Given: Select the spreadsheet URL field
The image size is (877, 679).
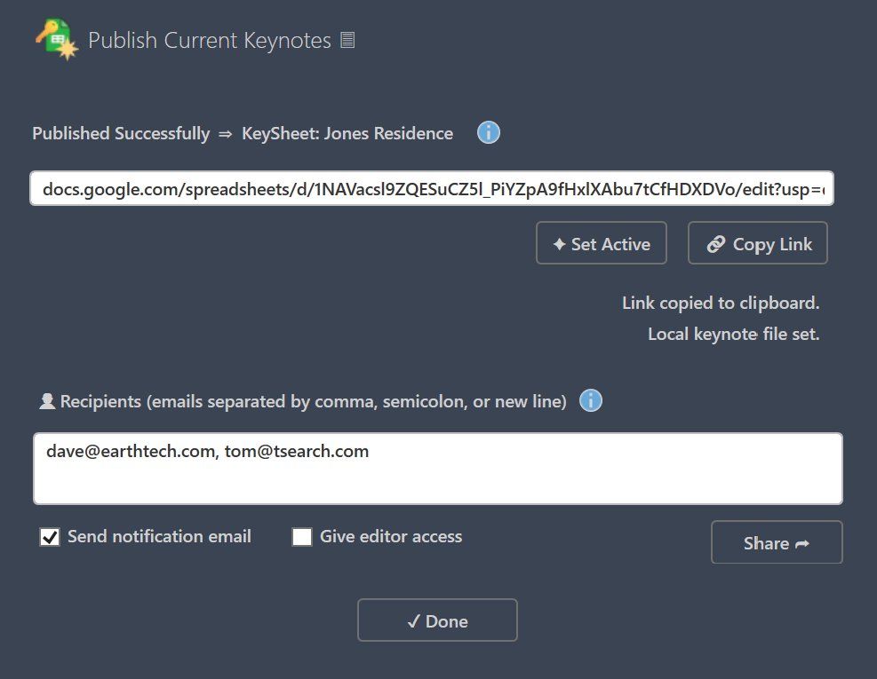Looking at the screenshot, I should [432, 188].
